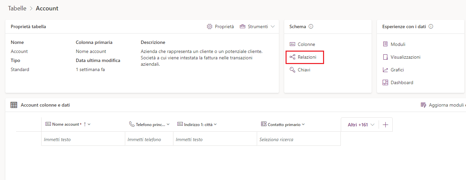This screenshot has height=180, width=466.
Task: Click the Schema info icon
Action: (311, 26)
